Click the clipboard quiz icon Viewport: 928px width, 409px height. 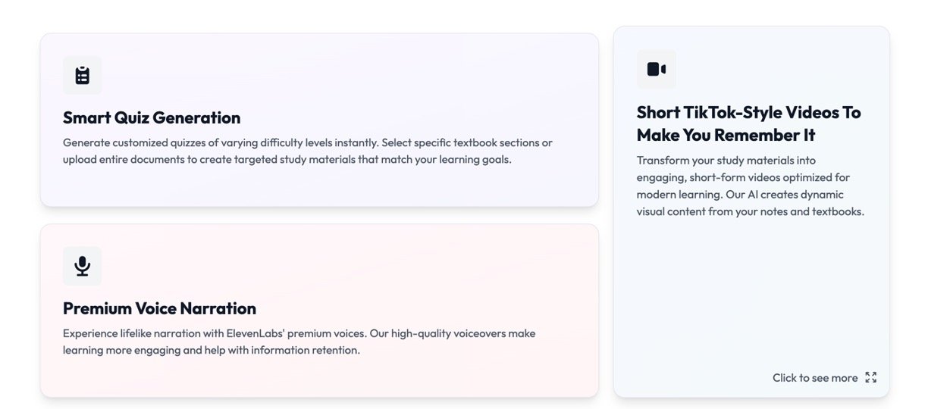pyautogui.click(x=83, y=76)
